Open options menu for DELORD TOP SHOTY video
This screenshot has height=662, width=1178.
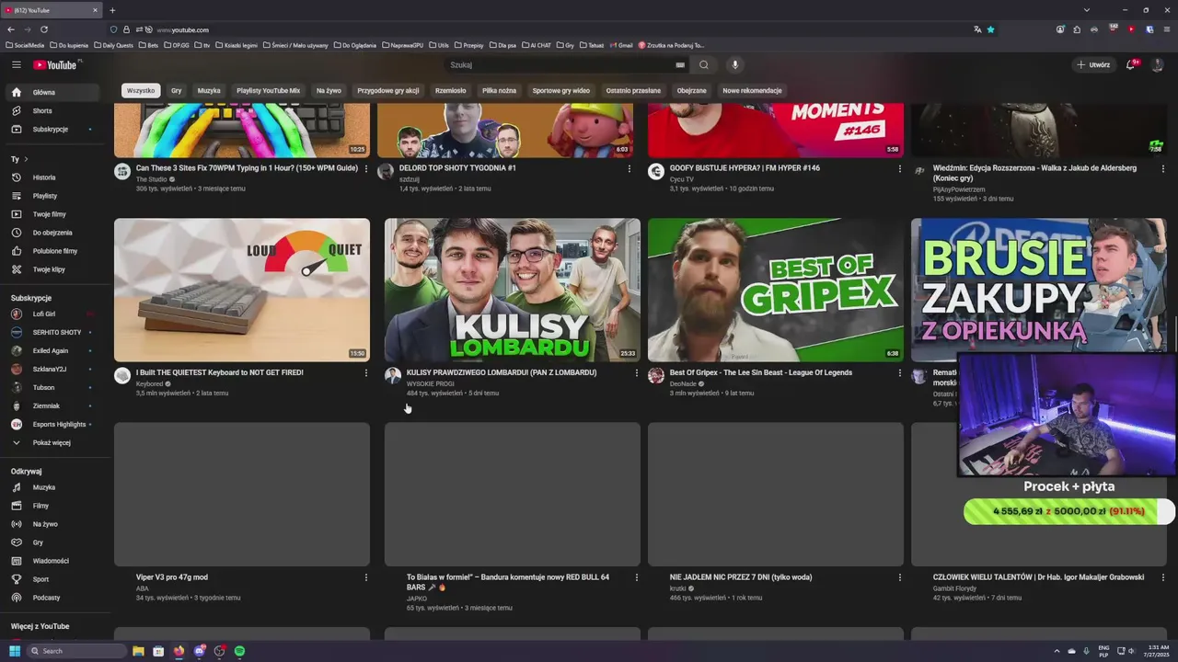[x=629, y=168]
